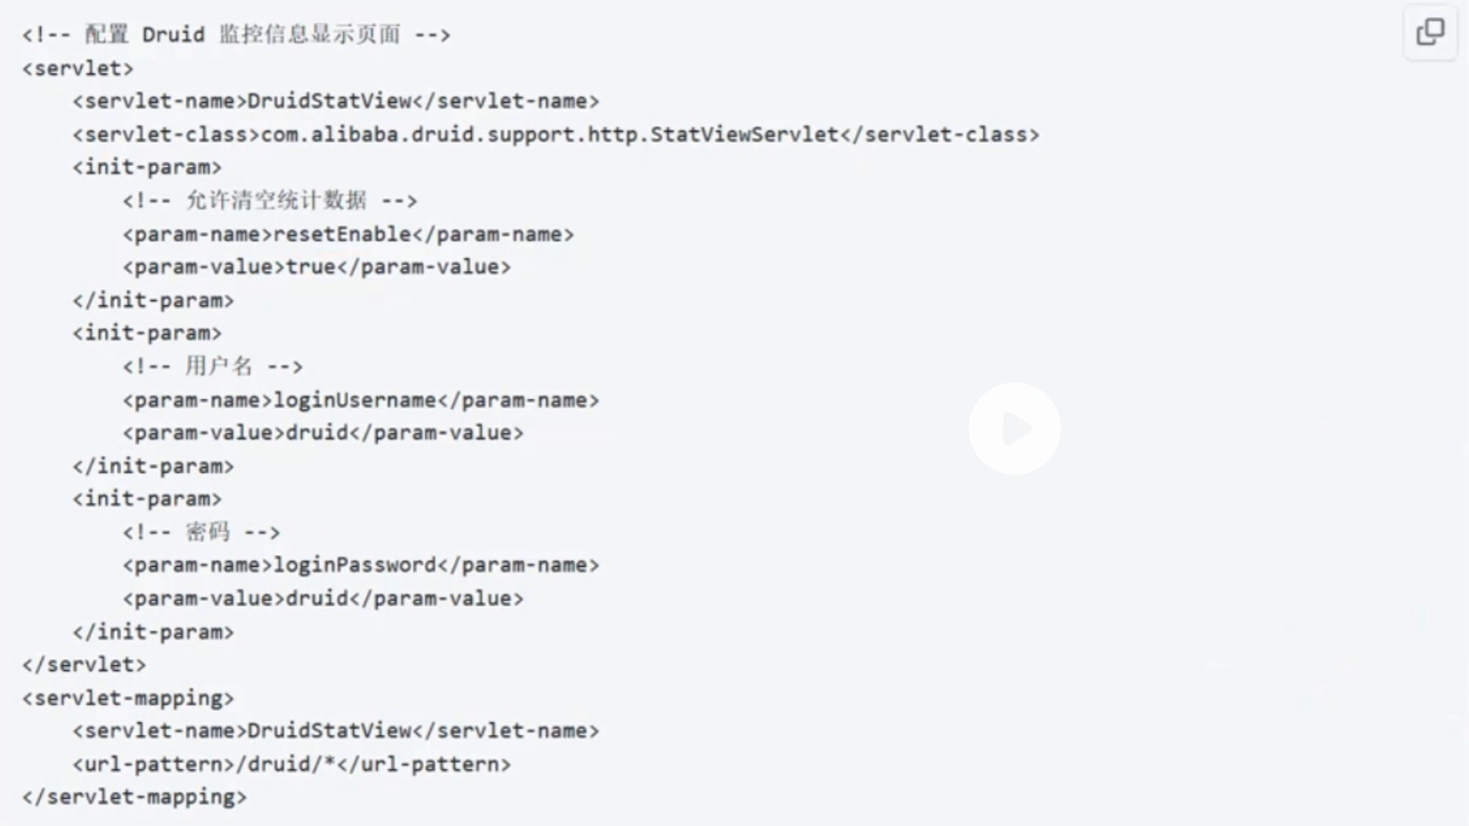Image resolution: width=1469 pixels, height=826 pixels.
Task: Click the url-pattern /druid/* line
Action: pos(291,764)
